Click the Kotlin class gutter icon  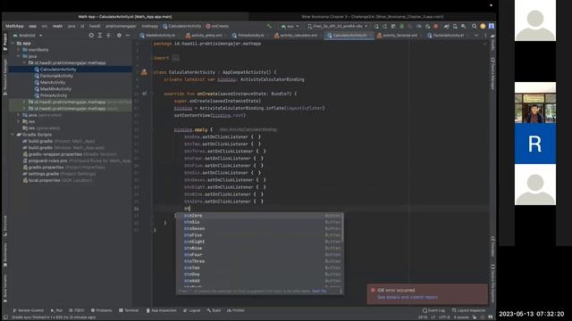pyautogui.click(x=145, y=72)
